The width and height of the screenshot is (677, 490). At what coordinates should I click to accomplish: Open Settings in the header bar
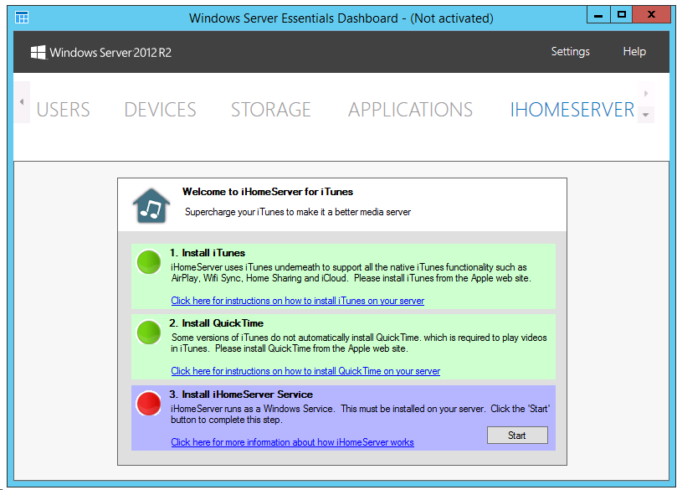(x=570, y=52)
